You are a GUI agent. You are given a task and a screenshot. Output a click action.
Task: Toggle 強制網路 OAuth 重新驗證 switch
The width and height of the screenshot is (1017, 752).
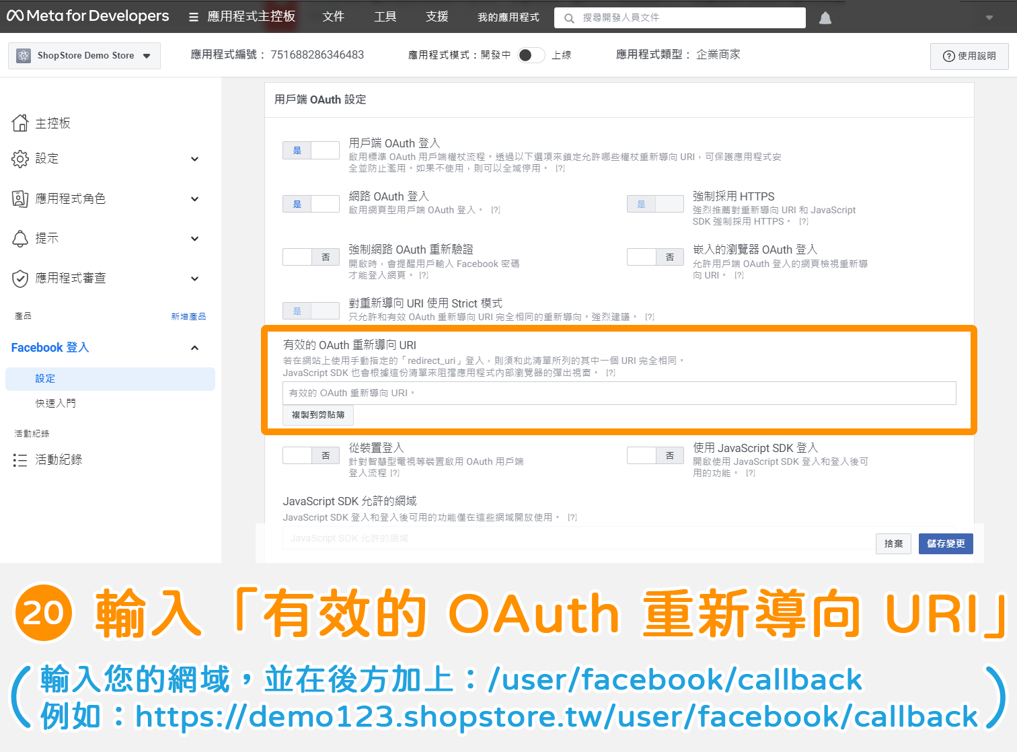point(311,257)
